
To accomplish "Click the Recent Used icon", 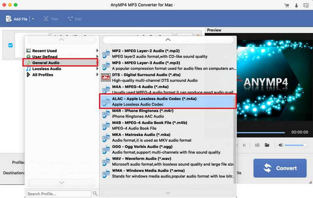I will tap(29, 51).
